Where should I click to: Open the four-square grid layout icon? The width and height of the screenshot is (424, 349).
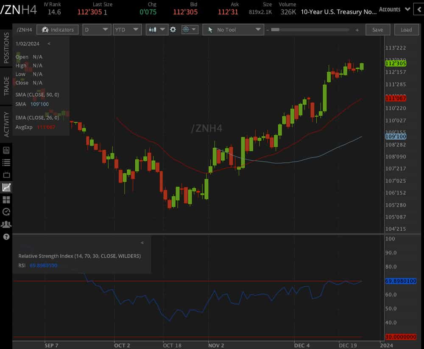[6, 200]
